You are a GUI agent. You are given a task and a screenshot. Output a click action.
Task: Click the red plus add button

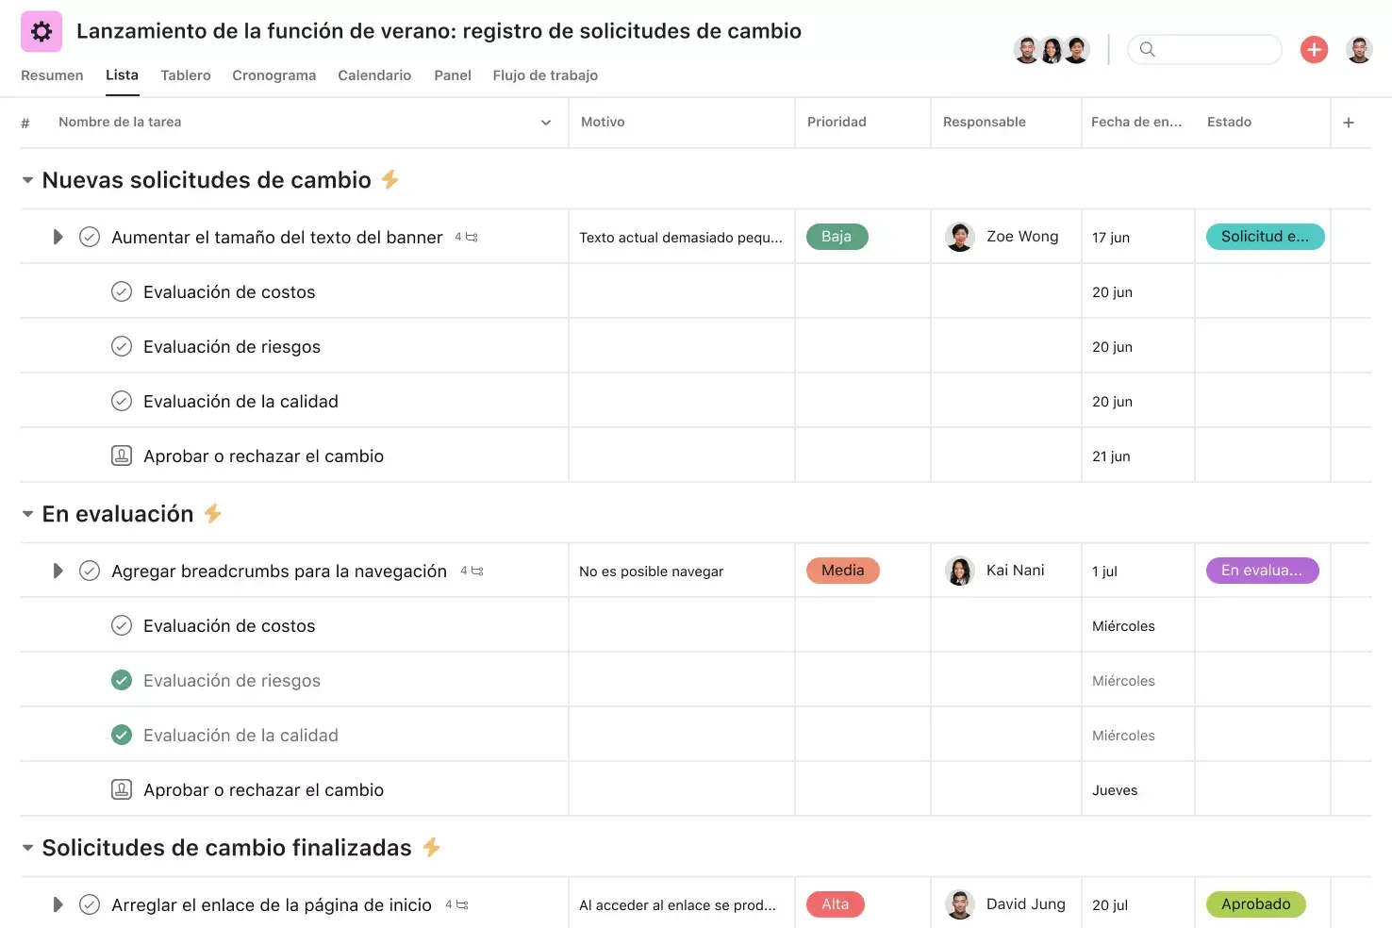(1314, 49)
